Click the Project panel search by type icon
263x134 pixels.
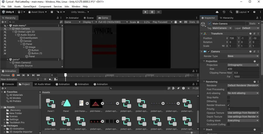173,88
